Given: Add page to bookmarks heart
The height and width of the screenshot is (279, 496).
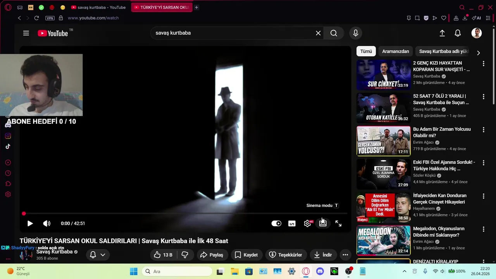Looking at the screenshot, I should (x=444, y=18).
